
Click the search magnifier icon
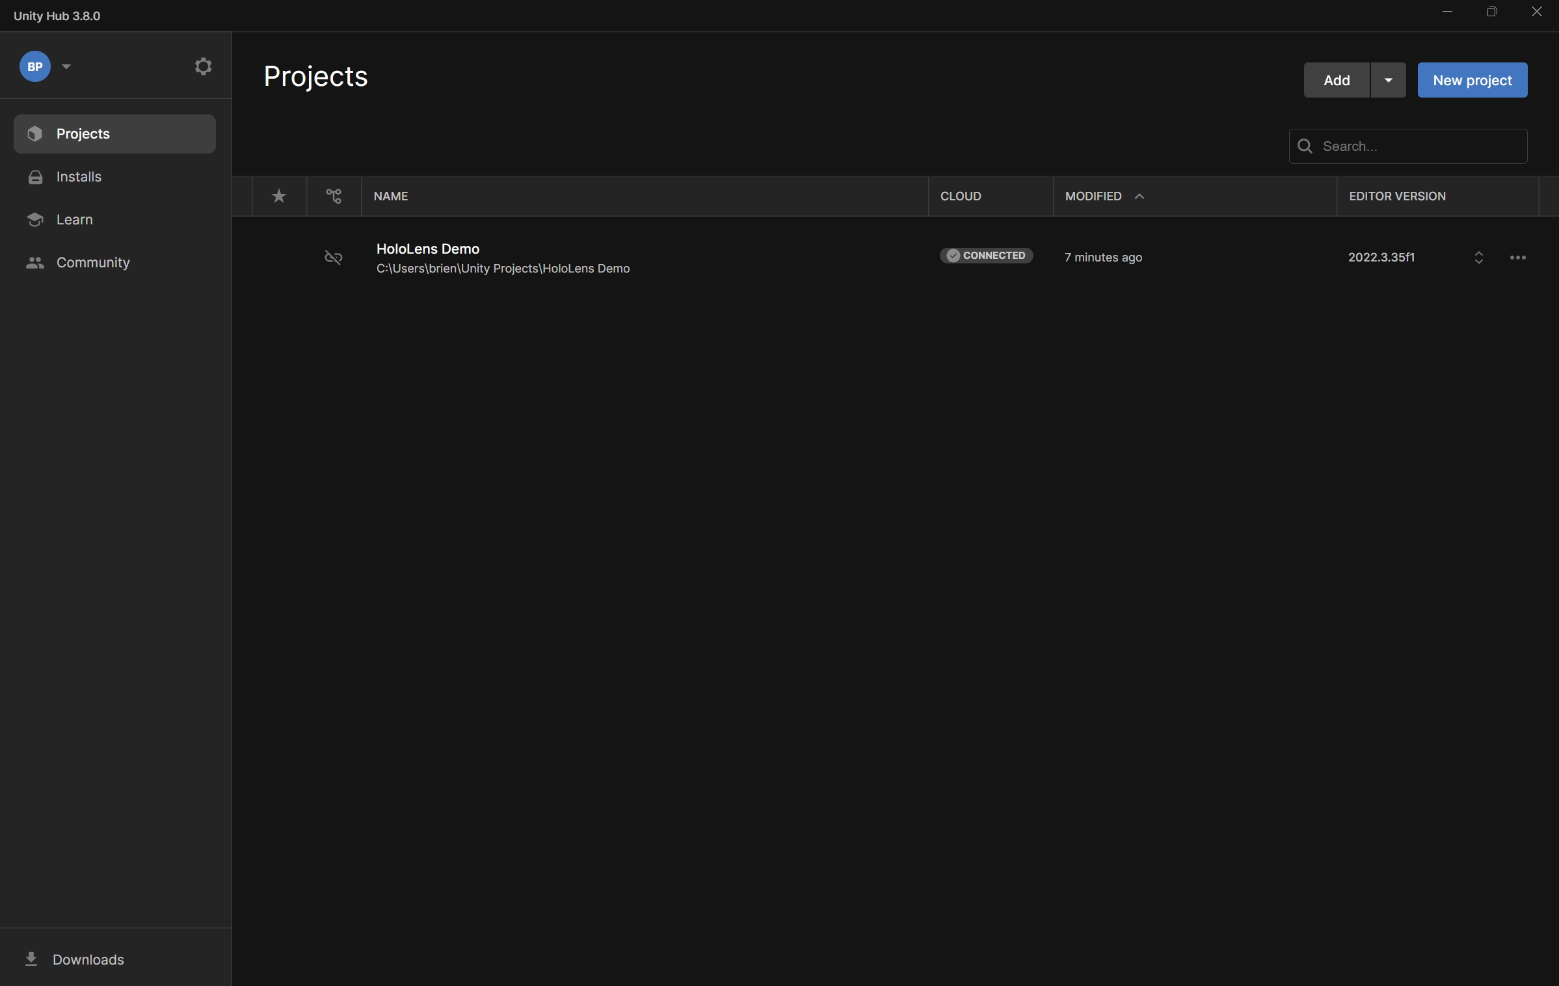point(1305,146)
